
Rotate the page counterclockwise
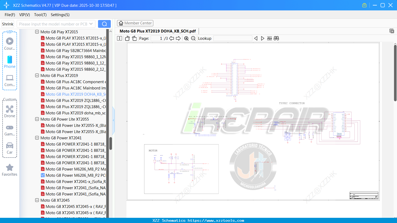[x=127, y=38]
